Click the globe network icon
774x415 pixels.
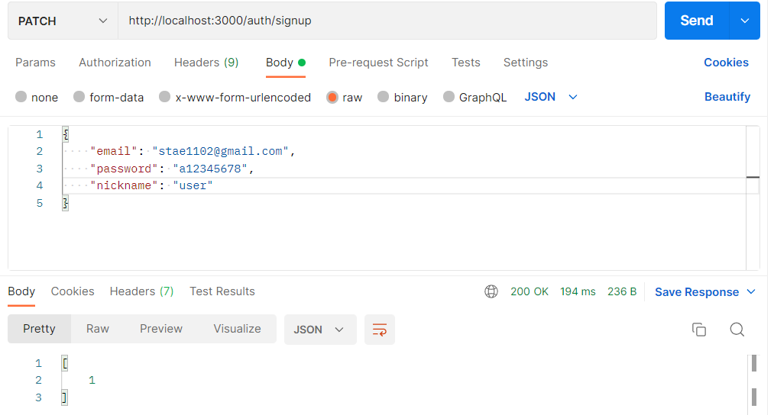(491, 291)
